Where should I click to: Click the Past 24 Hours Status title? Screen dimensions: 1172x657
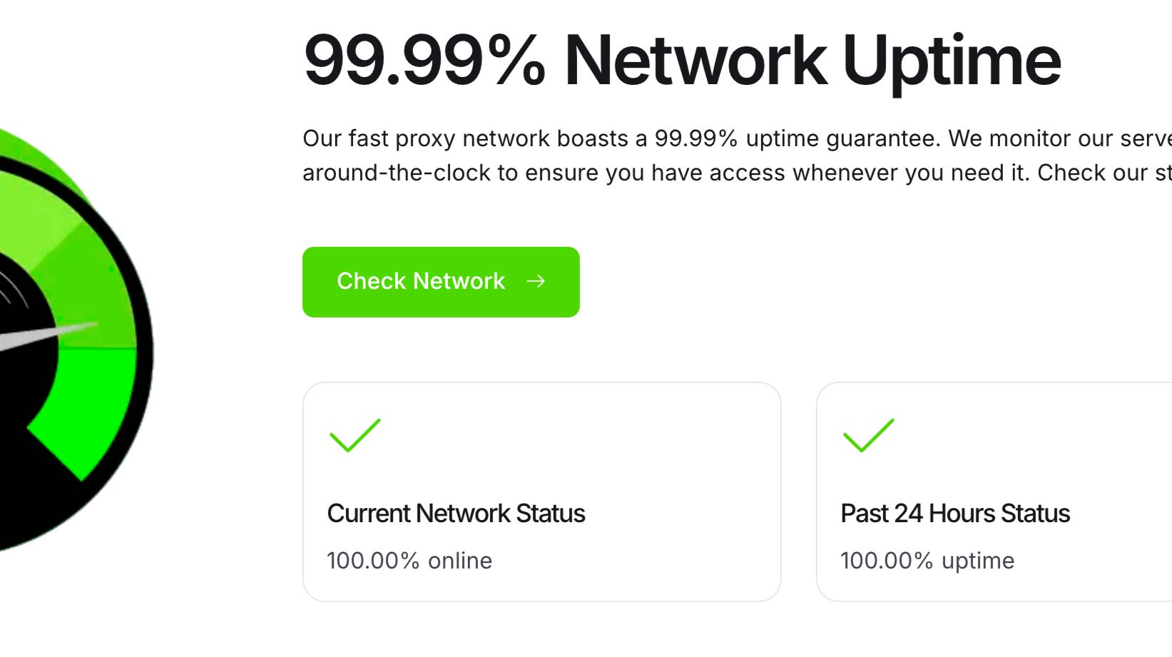(x=955, y=514)
